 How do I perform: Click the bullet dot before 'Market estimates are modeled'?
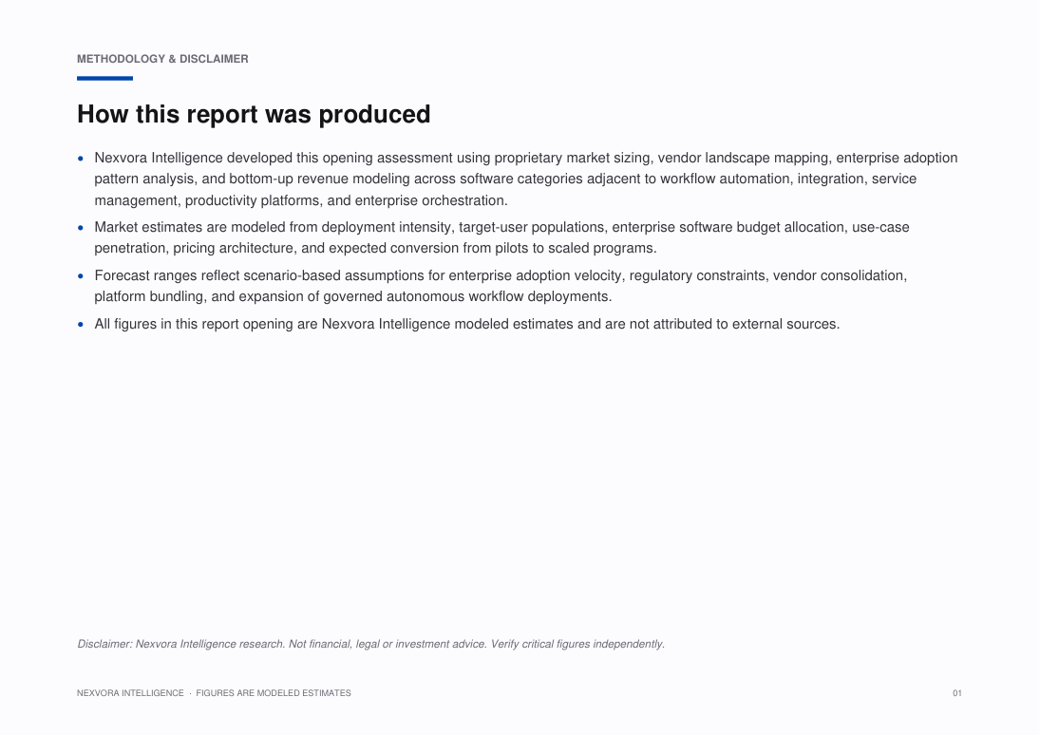click(81, 228)
